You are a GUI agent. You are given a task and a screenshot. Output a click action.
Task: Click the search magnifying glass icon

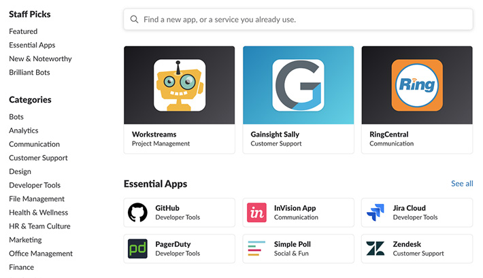point(134,20)
